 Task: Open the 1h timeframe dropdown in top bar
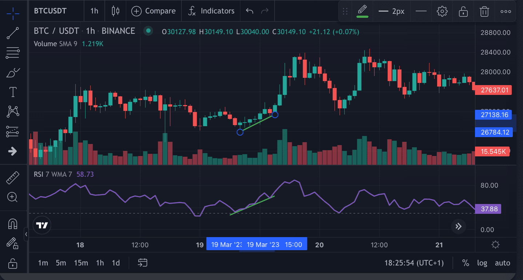(x=94, y=11)
